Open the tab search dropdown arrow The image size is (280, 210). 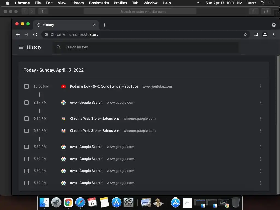[x=273, y=25]
